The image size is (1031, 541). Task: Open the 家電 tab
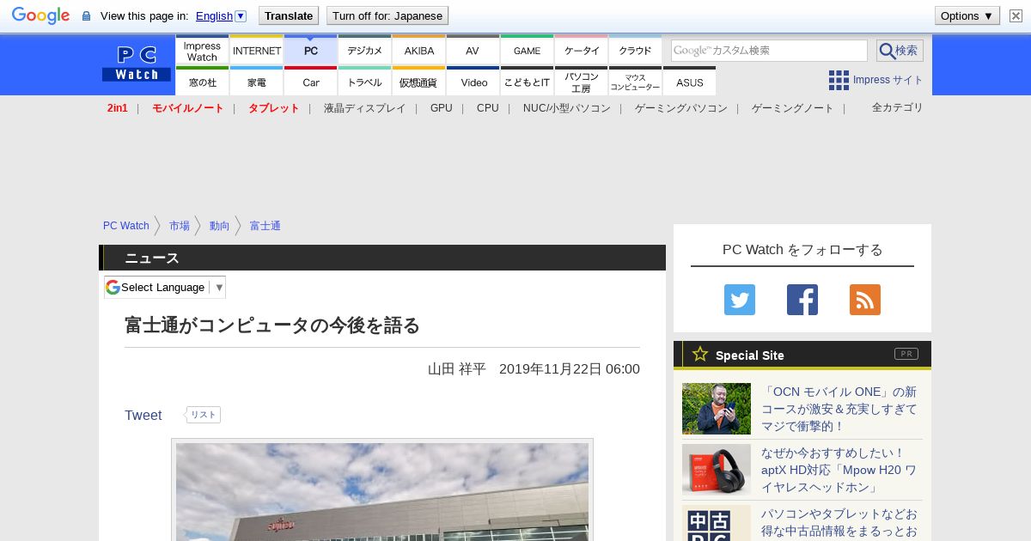pos(257,82)
